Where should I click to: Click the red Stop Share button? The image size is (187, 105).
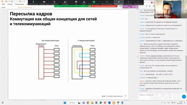click(104, 6)
